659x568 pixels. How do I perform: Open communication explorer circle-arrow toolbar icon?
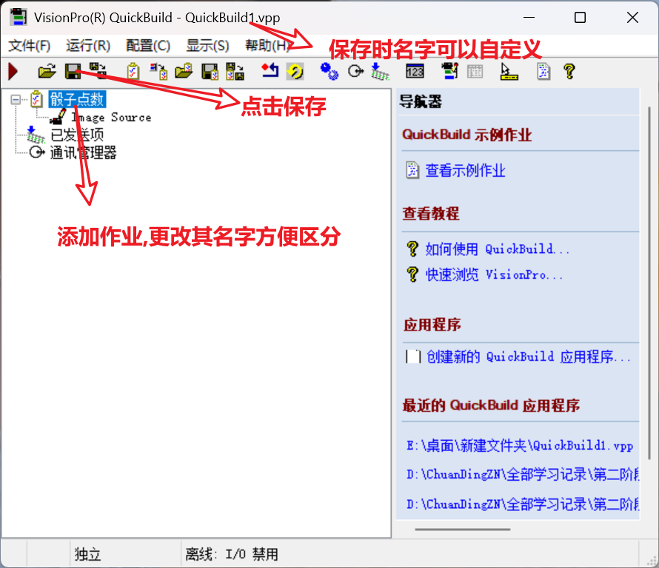coord(355,71)
